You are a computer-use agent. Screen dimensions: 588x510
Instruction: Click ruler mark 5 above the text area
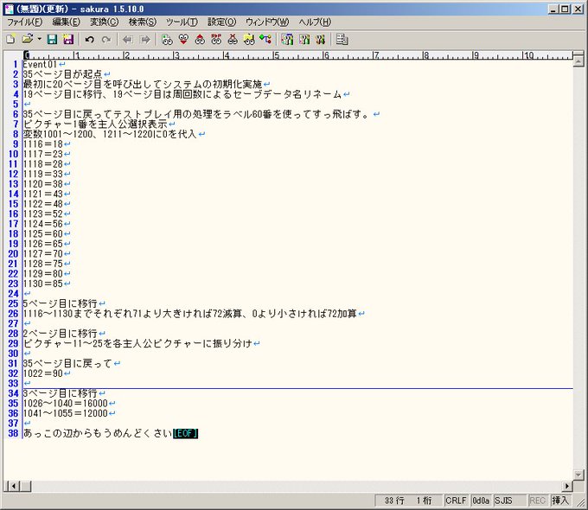coord(277,55)
